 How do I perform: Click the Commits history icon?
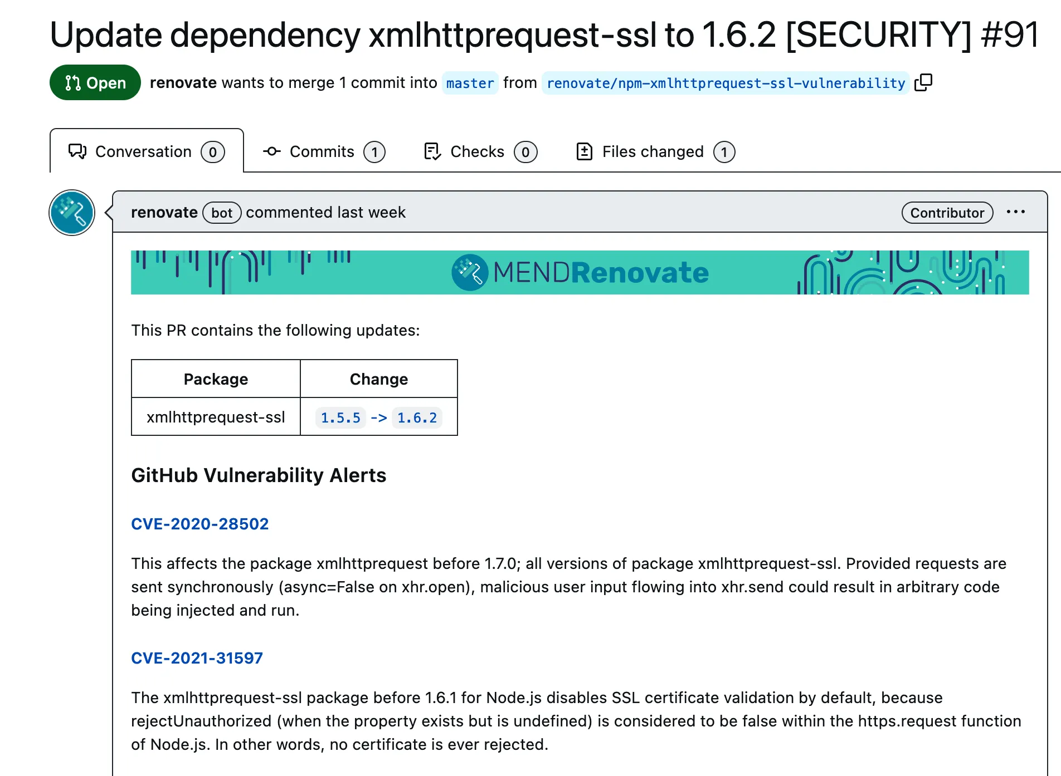pos(271,151)
